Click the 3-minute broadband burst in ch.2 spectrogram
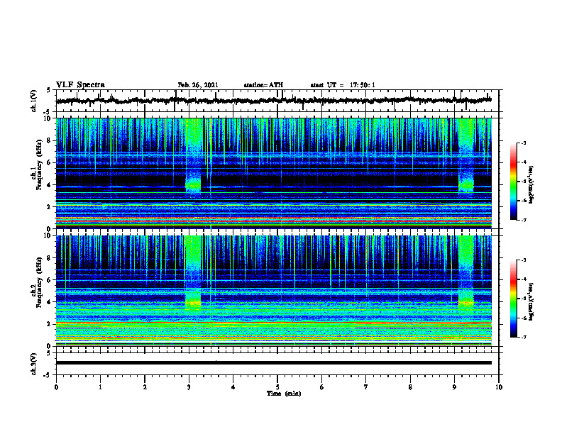The image size is (562, 434). click(x=193, y=272)
